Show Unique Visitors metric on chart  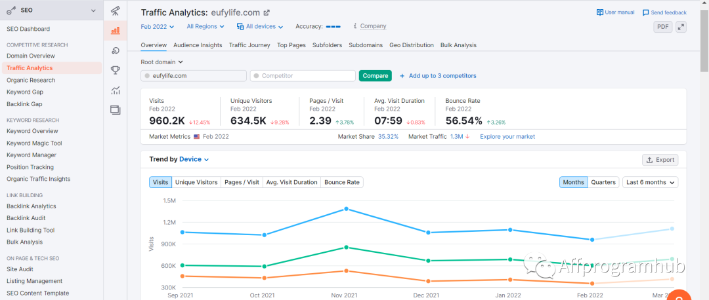pos(196,182)
